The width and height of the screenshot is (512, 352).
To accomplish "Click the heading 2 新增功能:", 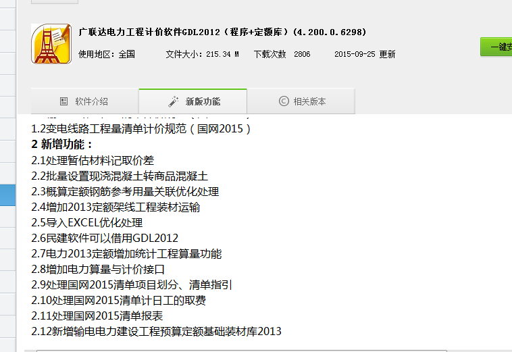I will 61,145.
